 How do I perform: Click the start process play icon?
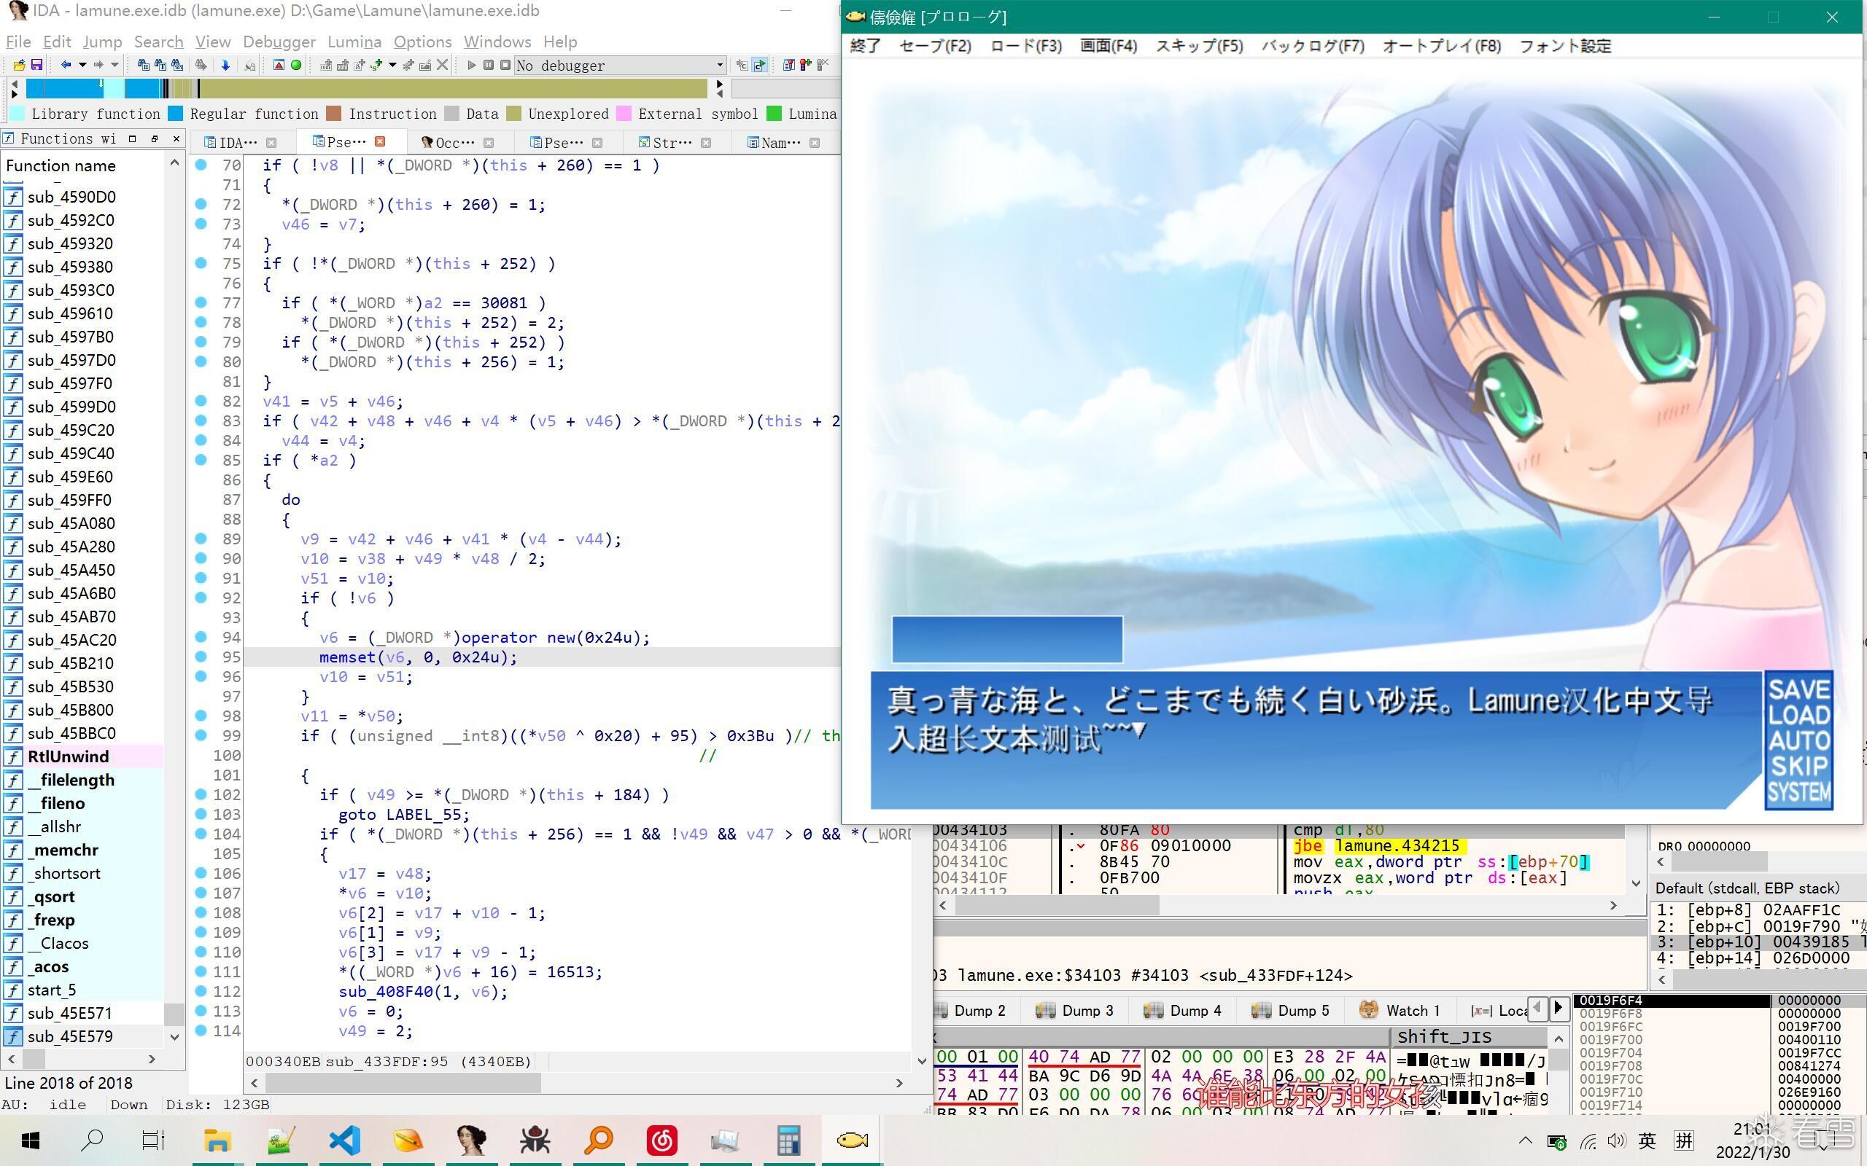(471, 66)
